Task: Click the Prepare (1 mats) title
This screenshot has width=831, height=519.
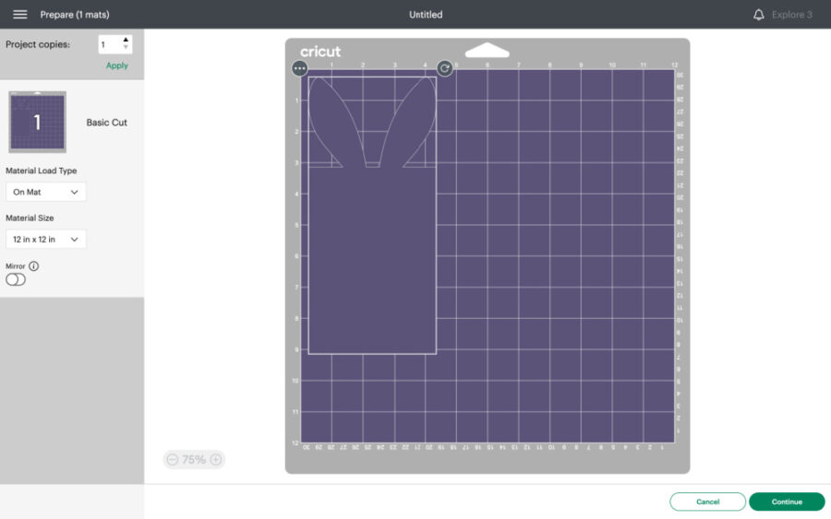Action: tap(74, 15)
